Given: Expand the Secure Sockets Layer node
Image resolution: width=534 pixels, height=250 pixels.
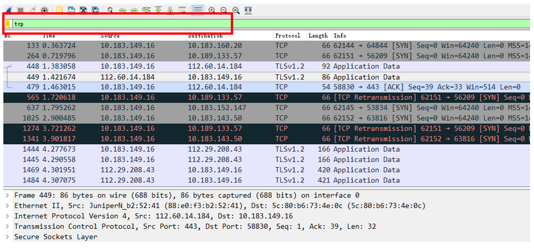Looking at the screenshot, I should click(7, 237).
